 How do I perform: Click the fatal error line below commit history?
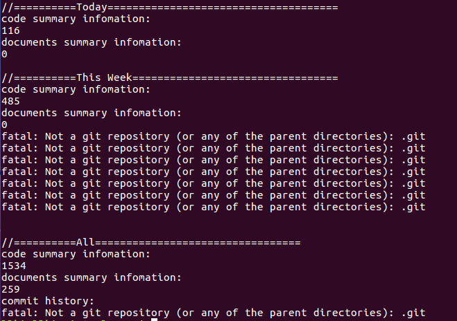[x=213, y=313]
